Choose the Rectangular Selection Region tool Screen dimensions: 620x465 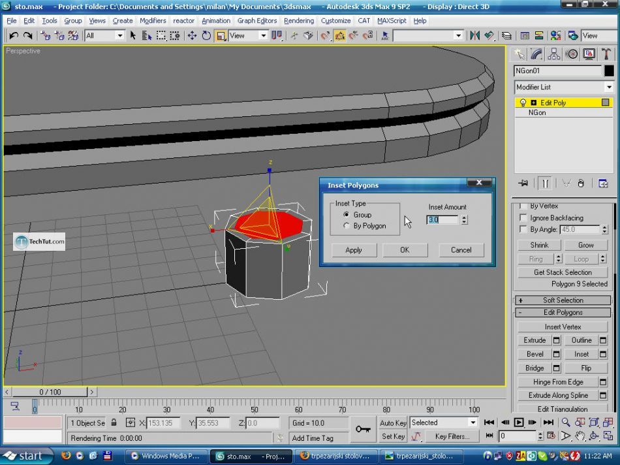pos(161,36)
